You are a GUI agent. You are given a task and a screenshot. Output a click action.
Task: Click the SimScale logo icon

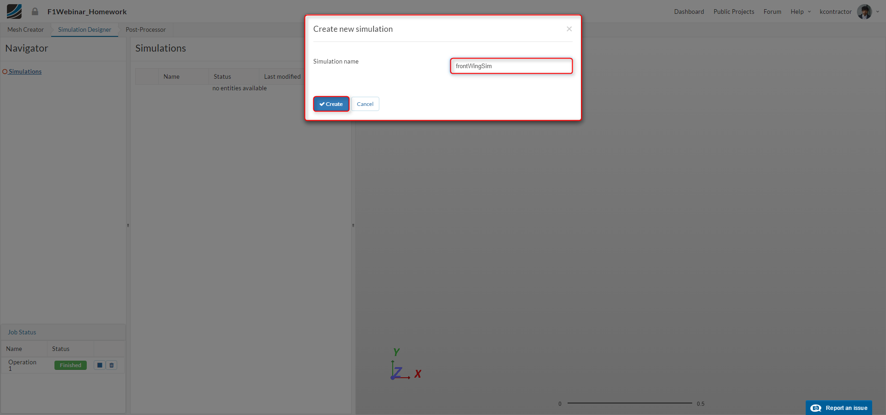point(14,12)
